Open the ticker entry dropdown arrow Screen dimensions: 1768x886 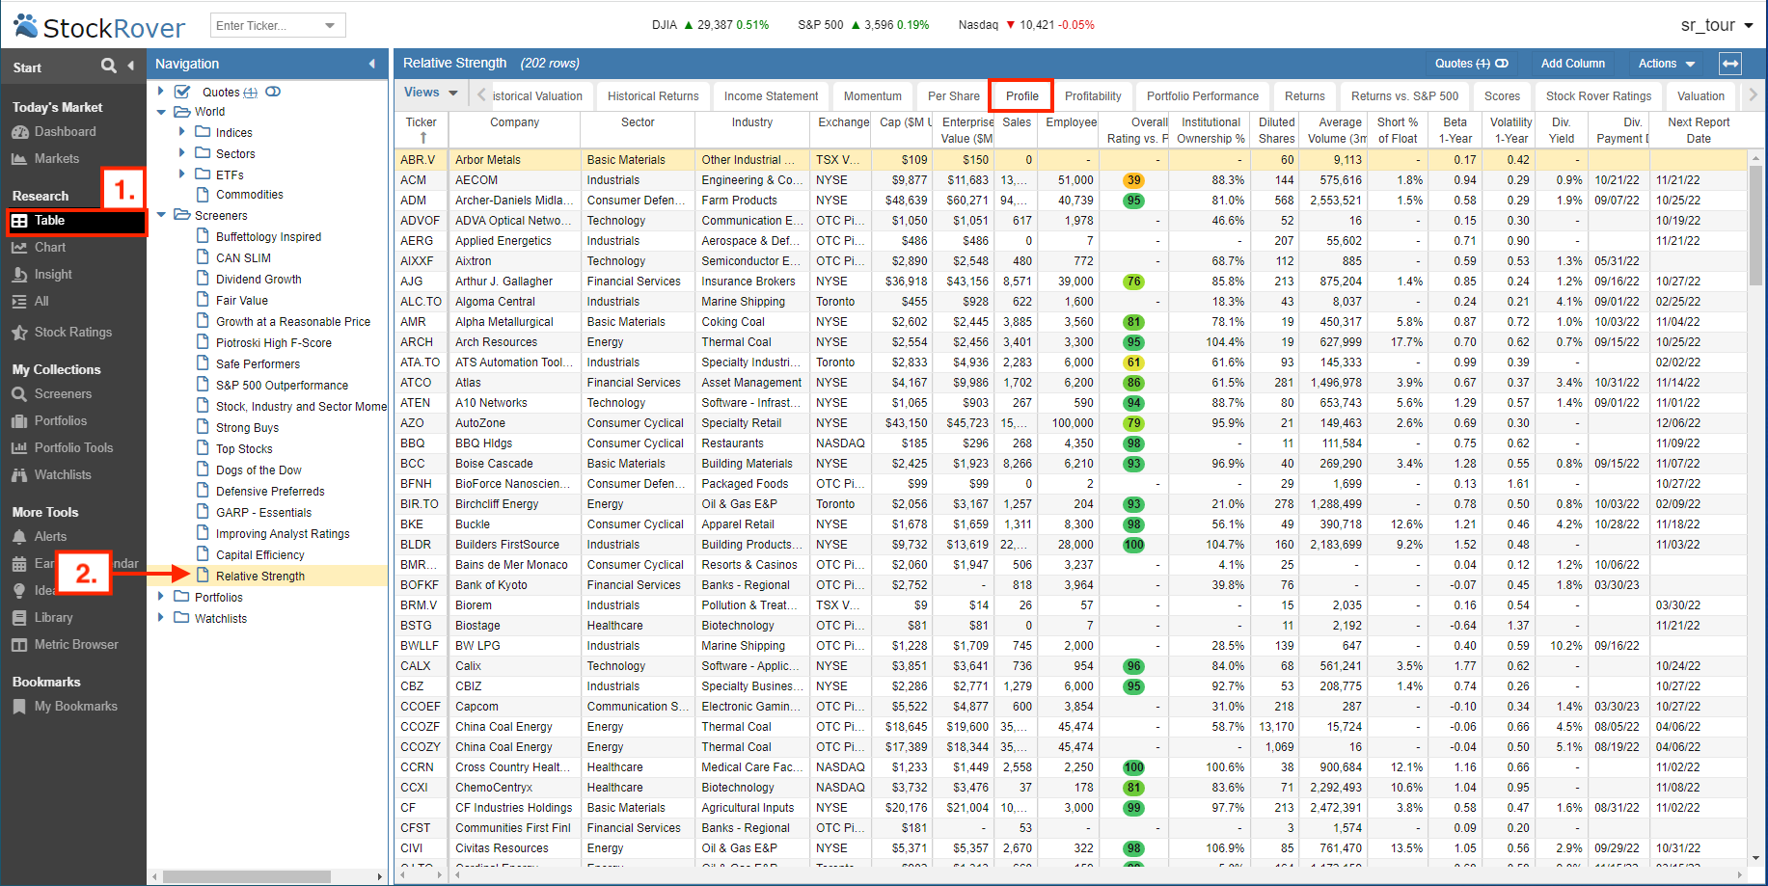(x=331, y=26)
